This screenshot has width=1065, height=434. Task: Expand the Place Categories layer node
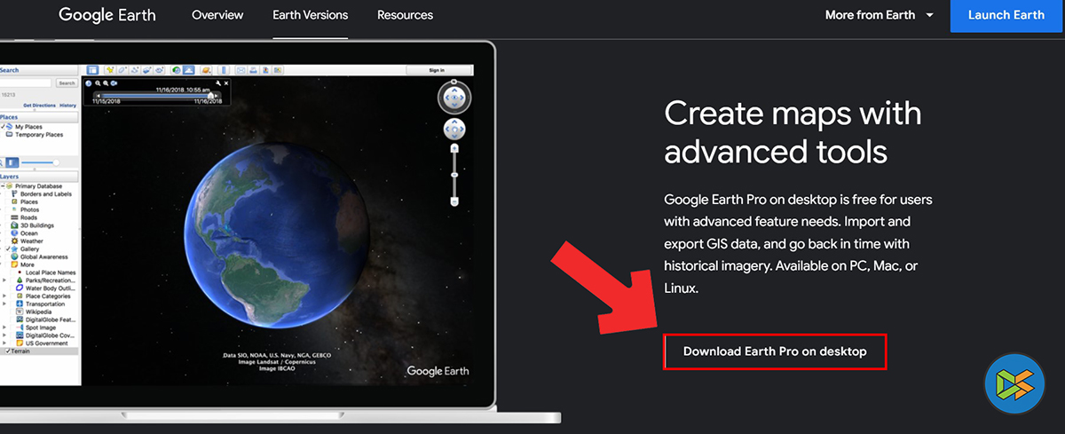(4, 296)
